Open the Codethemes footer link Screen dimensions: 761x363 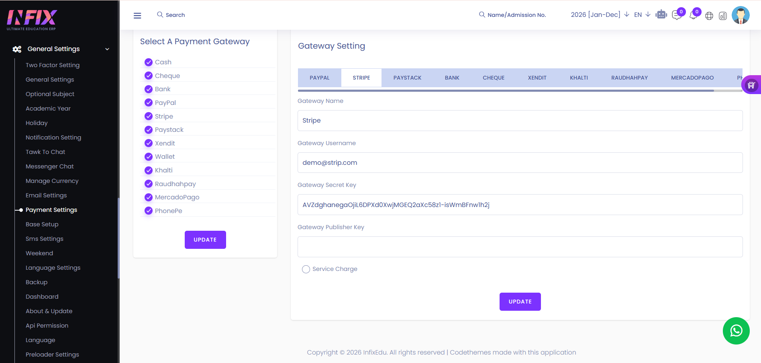470,353
